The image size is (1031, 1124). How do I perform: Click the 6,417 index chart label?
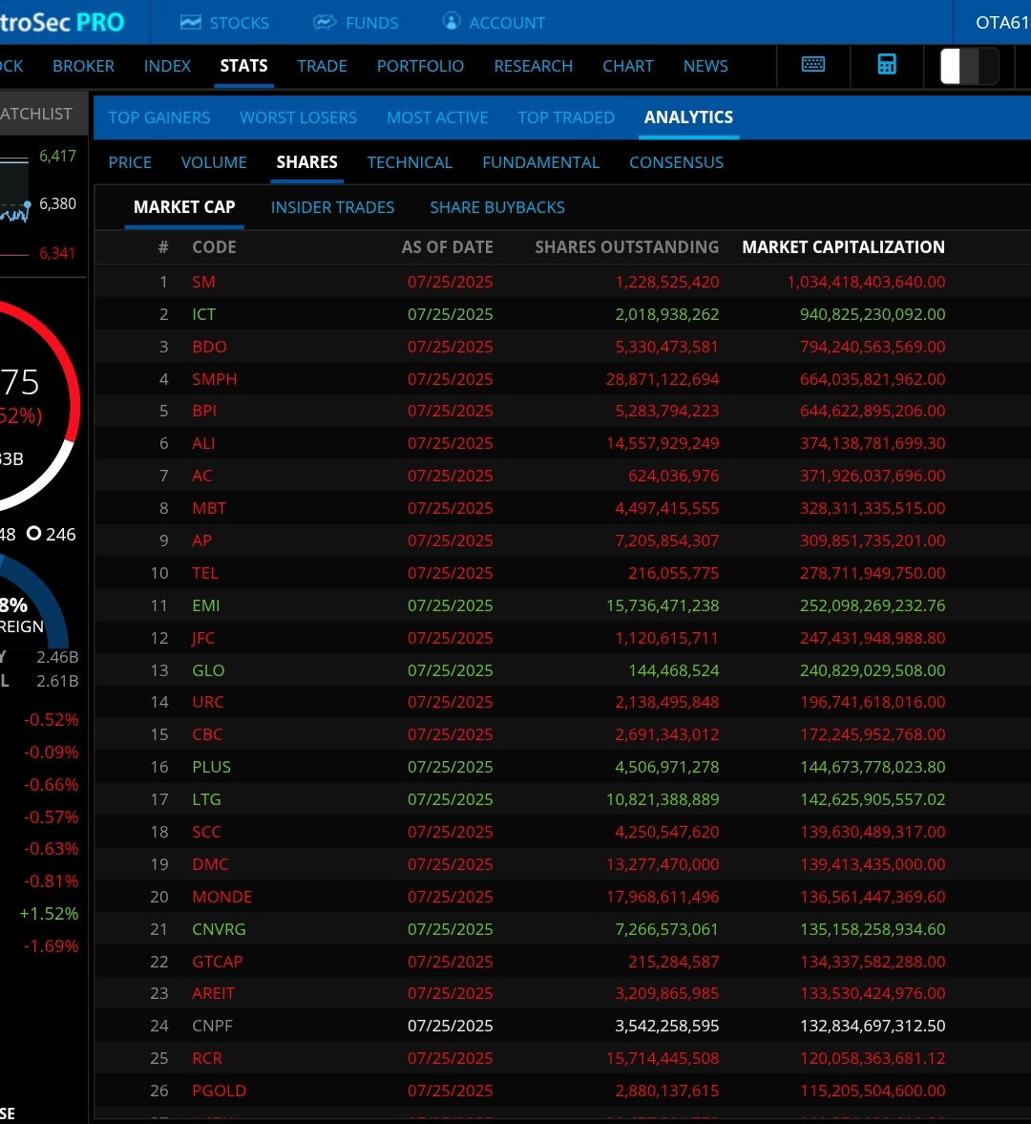pyautogui.click(x=57, y=157)
